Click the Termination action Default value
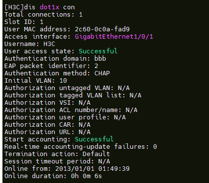The width and height of the screenshot is (209, 183). [x=96, y=154]
